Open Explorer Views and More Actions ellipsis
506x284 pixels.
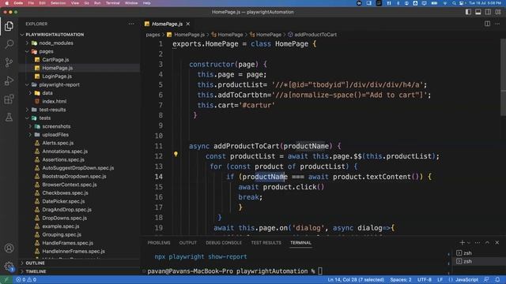131,24
